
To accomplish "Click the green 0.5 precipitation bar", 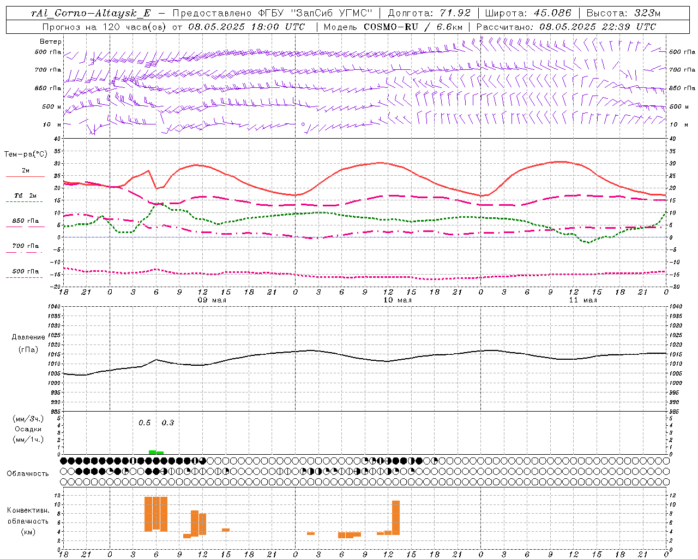I will tap(152, 452).
